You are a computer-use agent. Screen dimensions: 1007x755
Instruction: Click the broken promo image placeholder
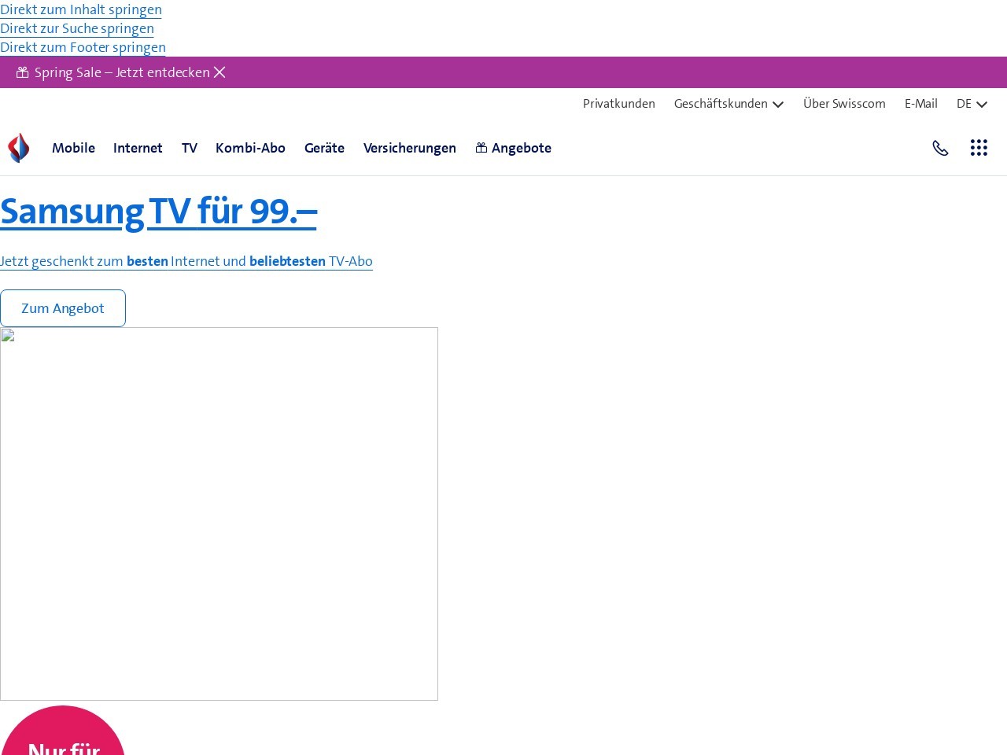219,514
